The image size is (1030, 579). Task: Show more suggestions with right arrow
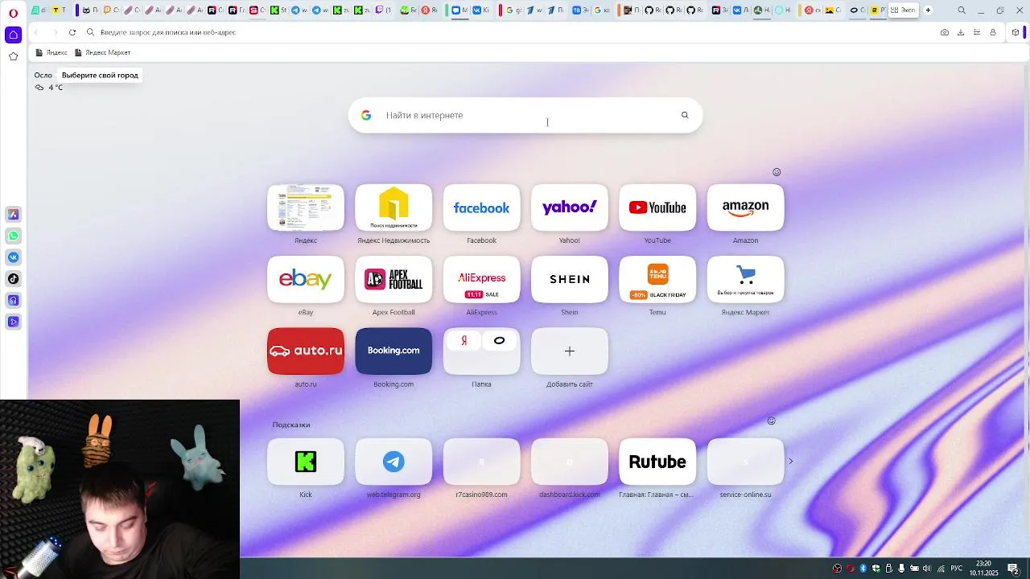790,461
